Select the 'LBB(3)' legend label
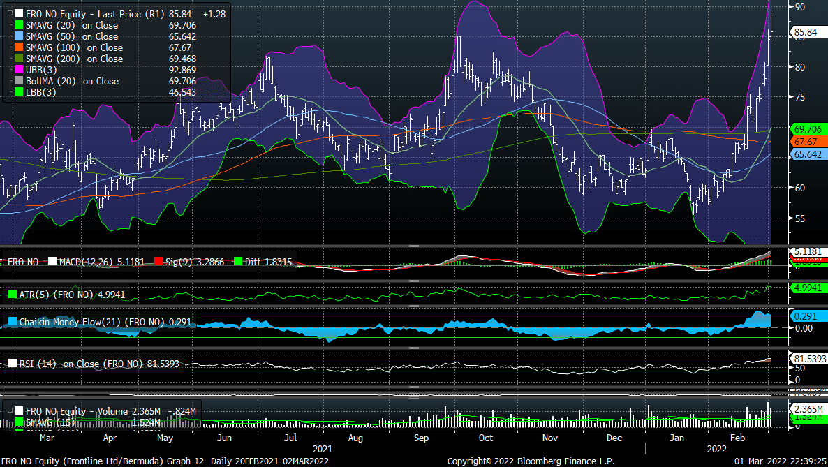Screen dimensions: 828x467 (41, 92)
